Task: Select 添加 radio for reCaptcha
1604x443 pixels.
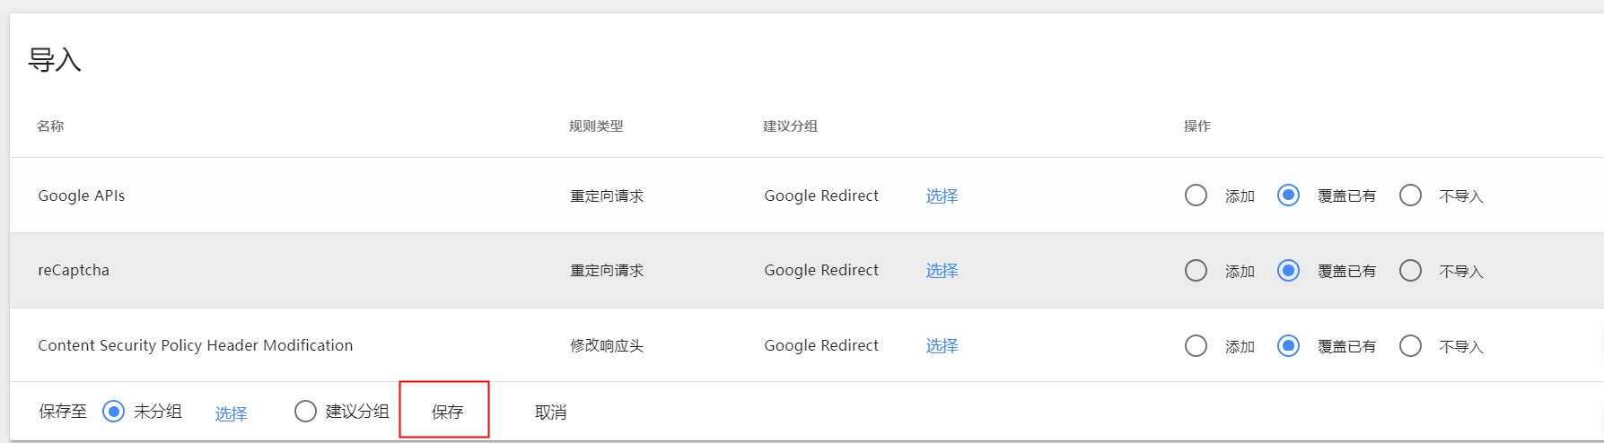Action: [1196, 271]
